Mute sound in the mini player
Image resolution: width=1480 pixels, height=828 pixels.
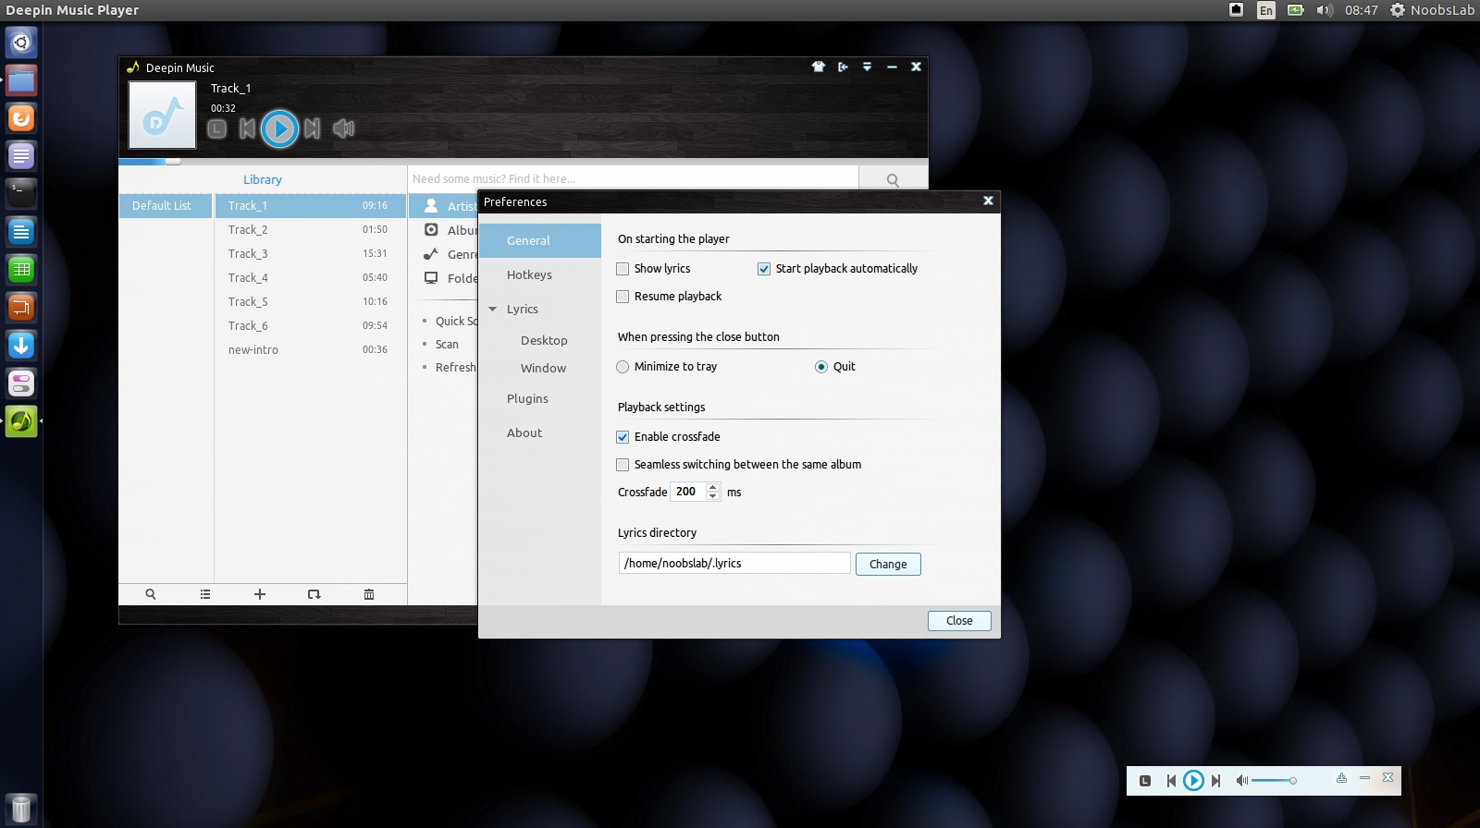[x=1241, y=781]
